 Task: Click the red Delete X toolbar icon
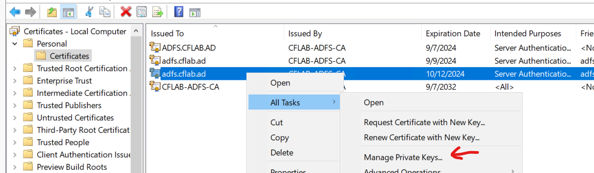coord(126,12)
